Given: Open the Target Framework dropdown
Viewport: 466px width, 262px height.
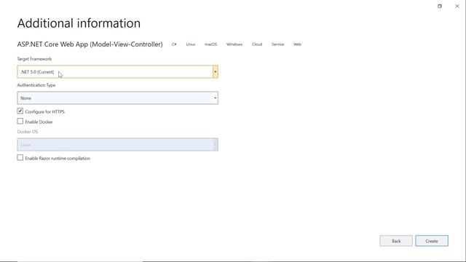Looking at the screenshot, I should pos(117,72).
